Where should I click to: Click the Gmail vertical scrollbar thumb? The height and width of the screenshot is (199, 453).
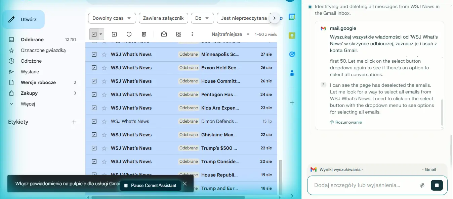click(281, 178)
